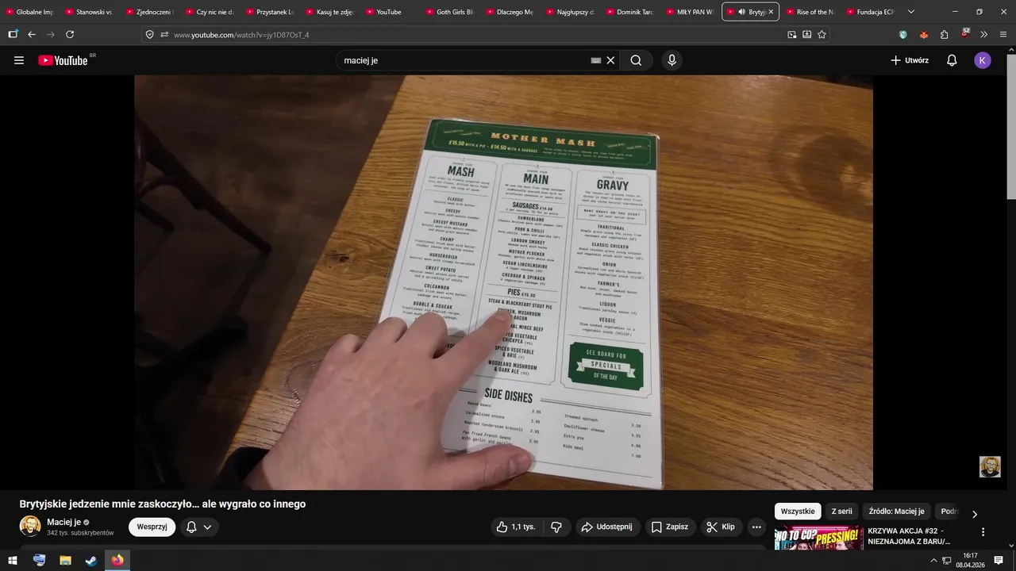Image resolution: width=1016 pixels, height=571 pixels.
Task: Switch to the Fundacja ECF tab
Action: 869,12
